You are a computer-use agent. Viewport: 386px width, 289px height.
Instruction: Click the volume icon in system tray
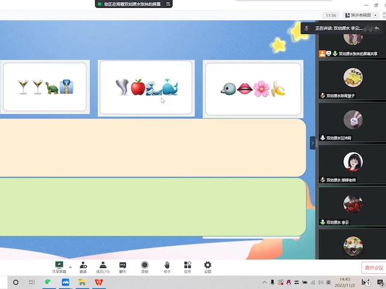(x=320, y=282)
